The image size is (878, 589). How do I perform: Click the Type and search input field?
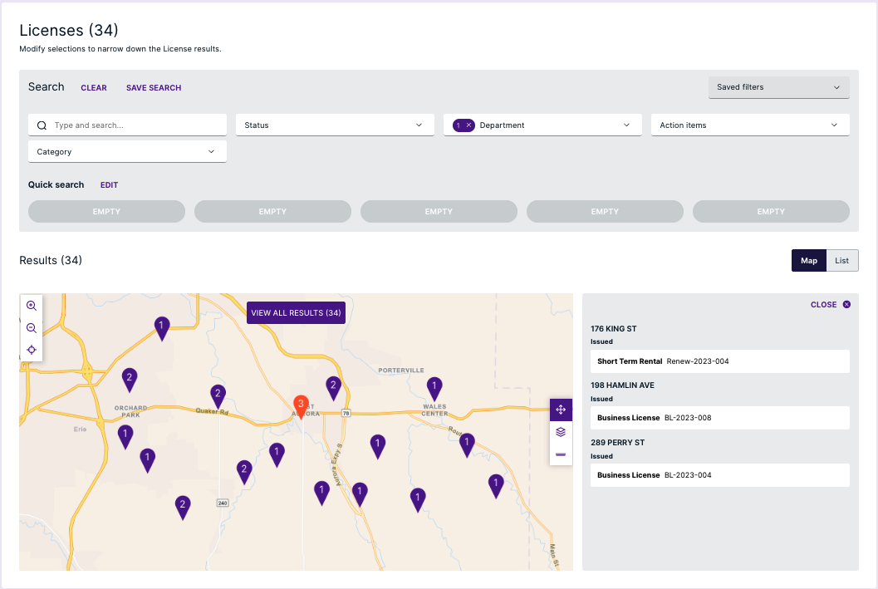coord(133,125)
